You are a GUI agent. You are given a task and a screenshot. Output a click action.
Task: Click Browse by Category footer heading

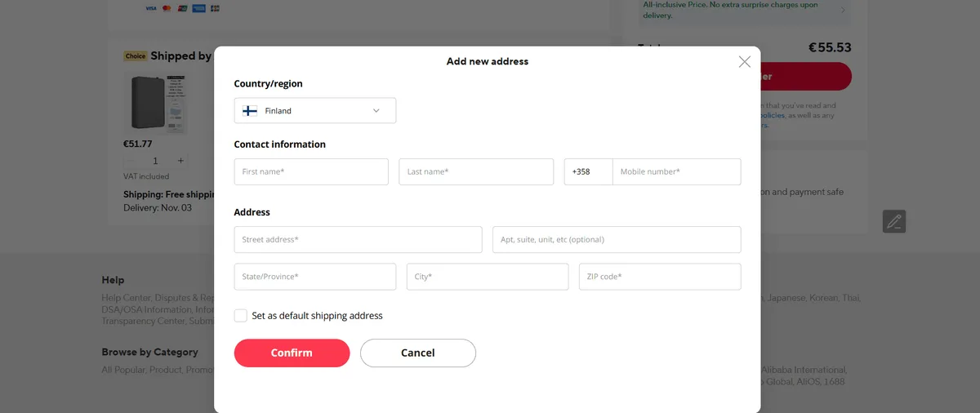[x=150, y=353]
